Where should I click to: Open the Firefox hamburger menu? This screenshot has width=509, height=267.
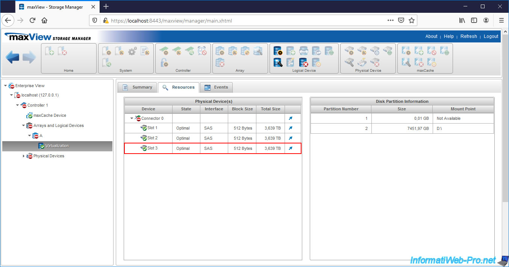click(501, 20)
